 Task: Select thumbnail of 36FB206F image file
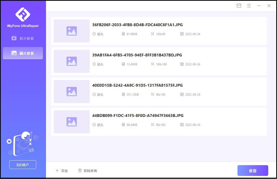(x=72, y=31)
